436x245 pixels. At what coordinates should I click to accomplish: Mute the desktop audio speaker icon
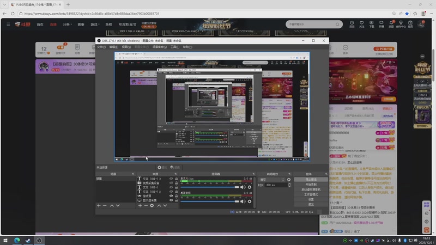[x=243, y=201]
